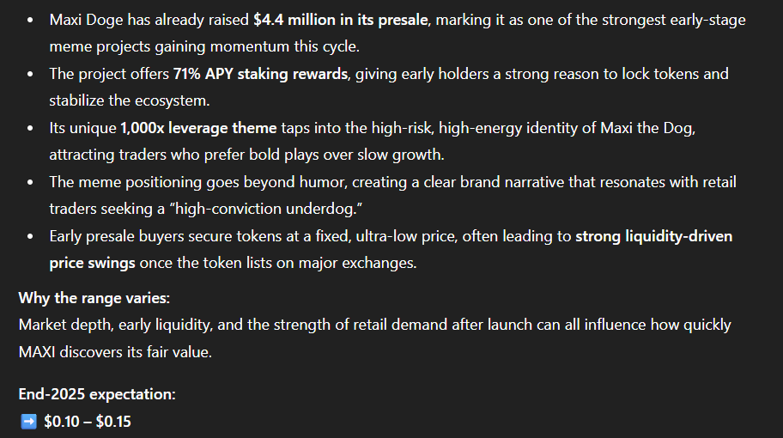Click the bullet marker before "Its unique"

pyautogui.click(x=32, y=129)
